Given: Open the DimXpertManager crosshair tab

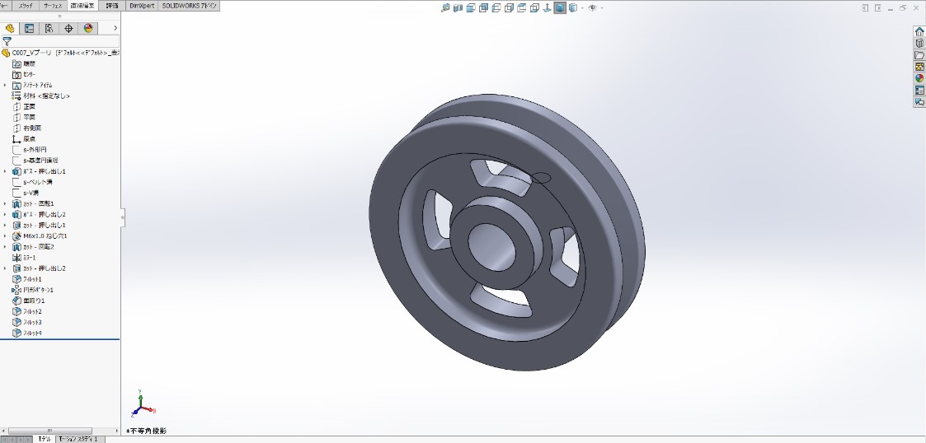Looking at the screenshot, I should click(x=68, y=28).
